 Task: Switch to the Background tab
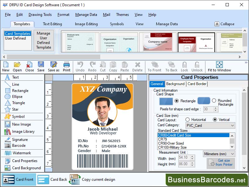175,84
